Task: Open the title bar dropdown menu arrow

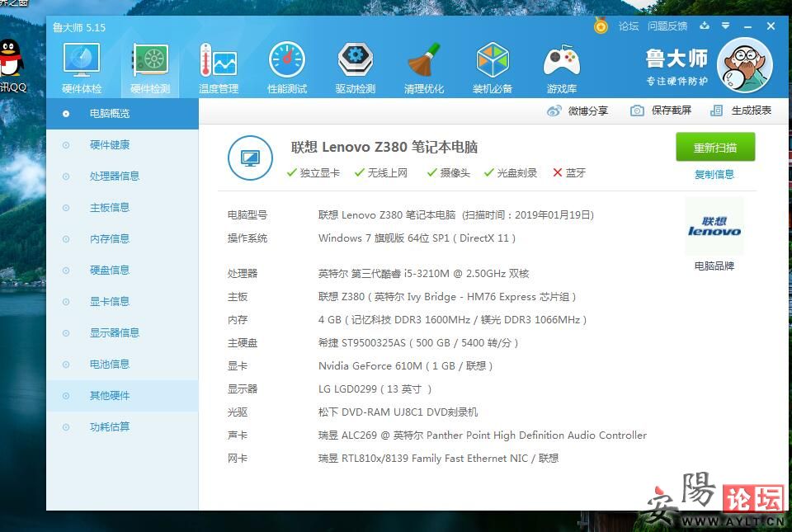Action: (x=725, y=26)
